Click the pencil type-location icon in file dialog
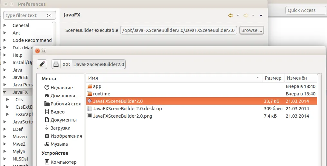 click(42, 64)
